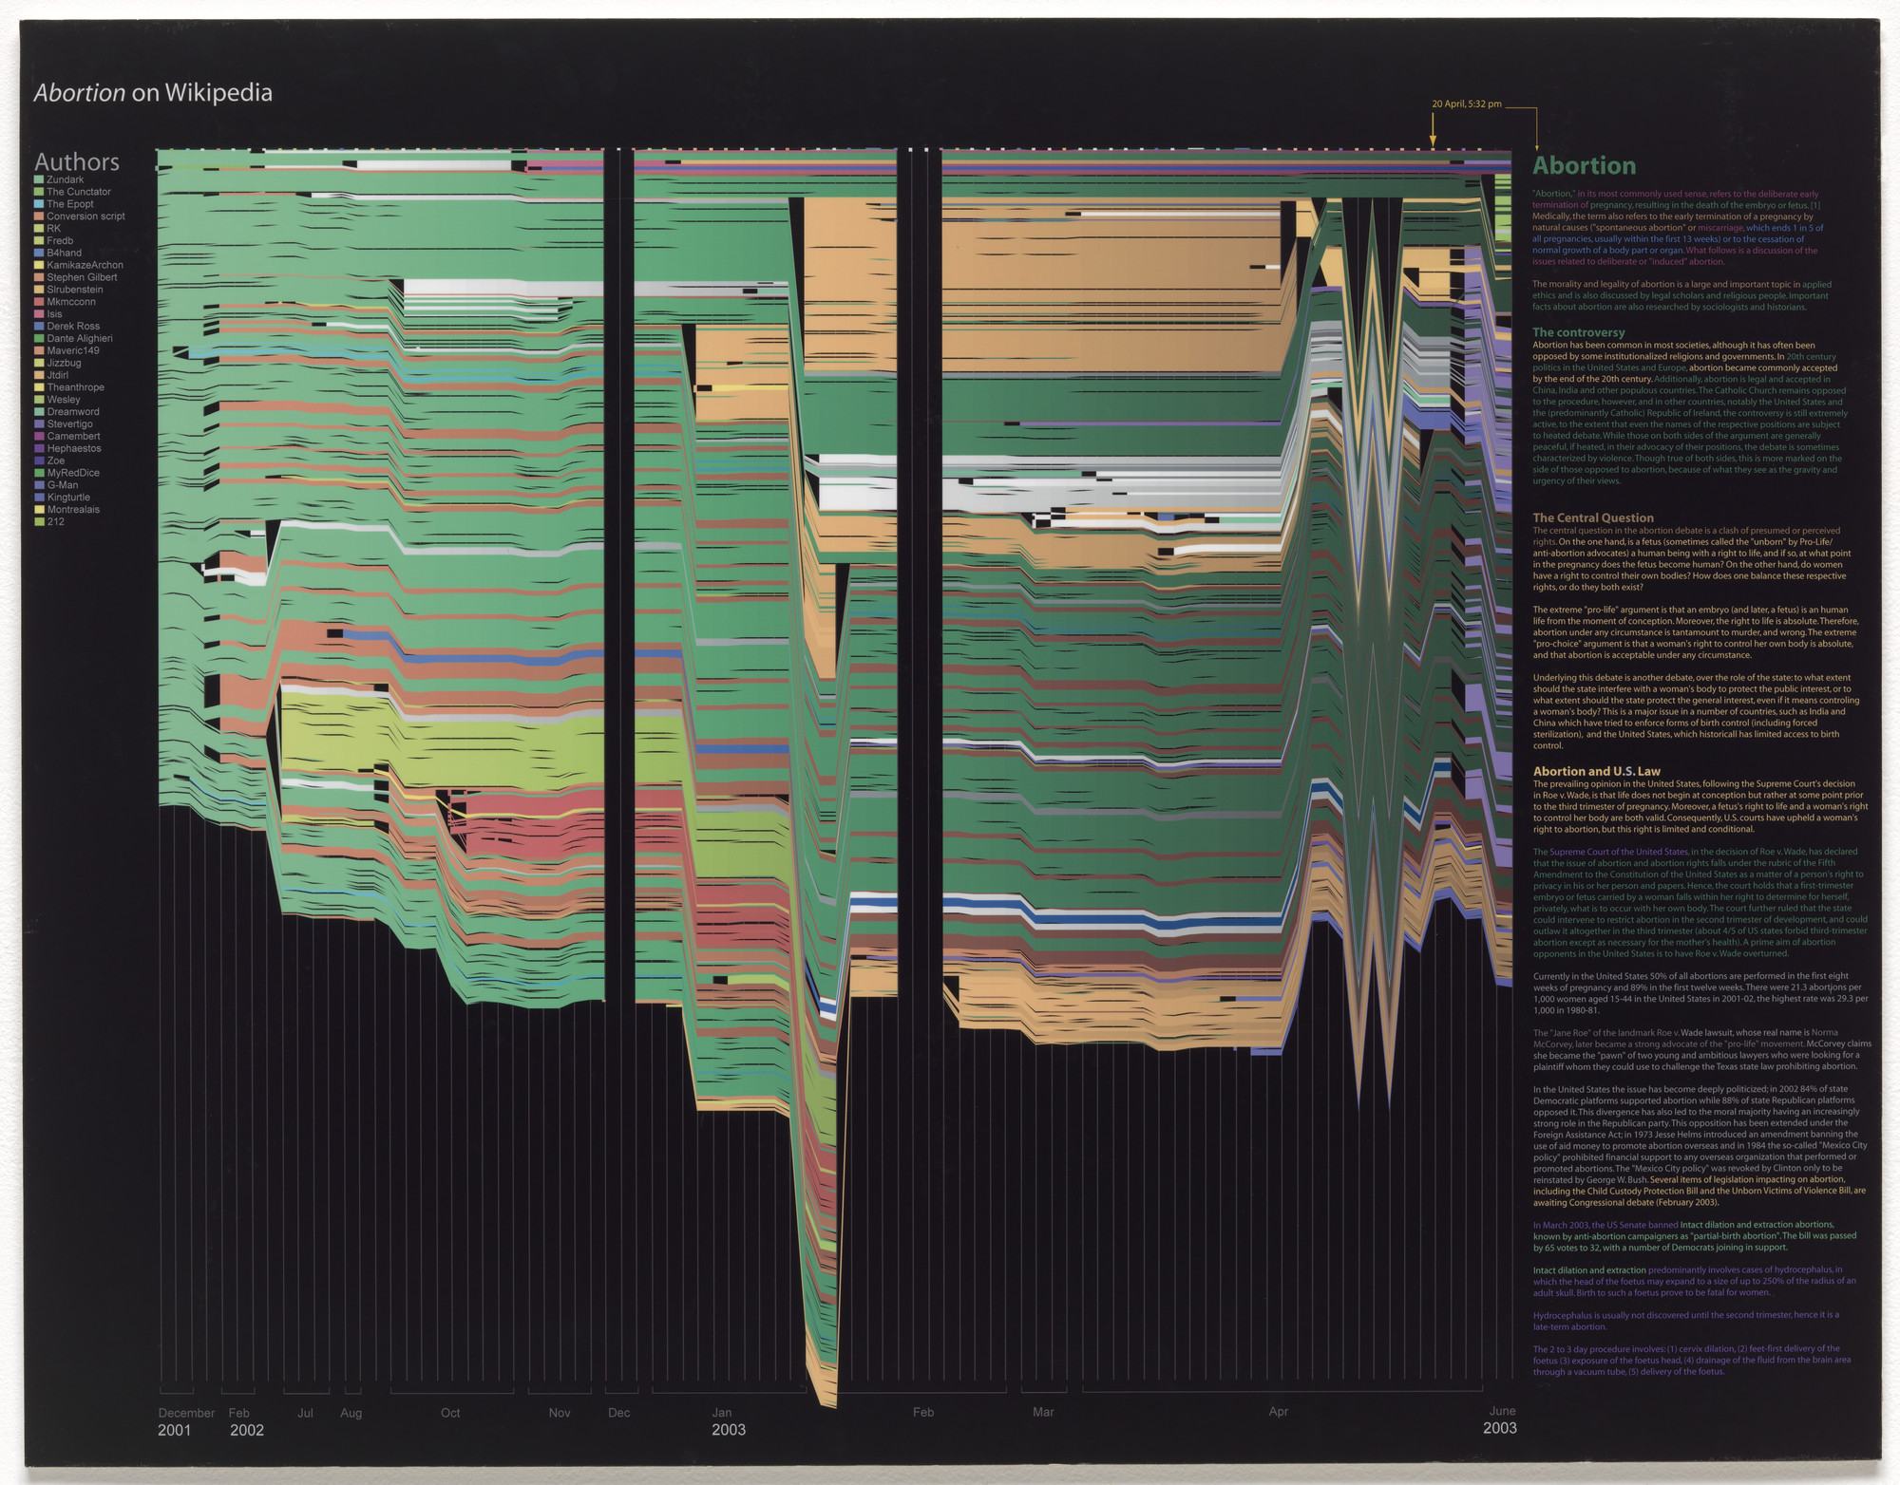Click the 212 author legend swatch
This screenshot has width=1900, height=1485.
tap(39, 522)
